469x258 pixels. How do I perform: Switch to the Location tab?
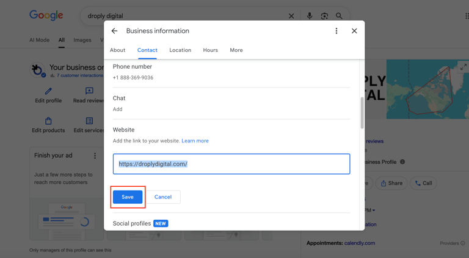click(x=180, y=50)
